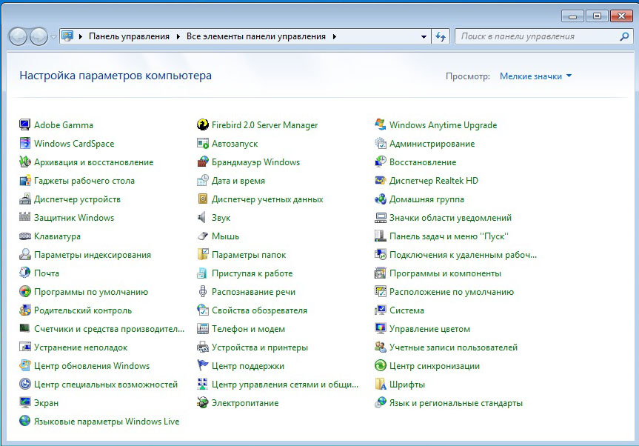639x446 pixels.
Task: Open the Программы по умолчанию link
Action: pos(91,292)
